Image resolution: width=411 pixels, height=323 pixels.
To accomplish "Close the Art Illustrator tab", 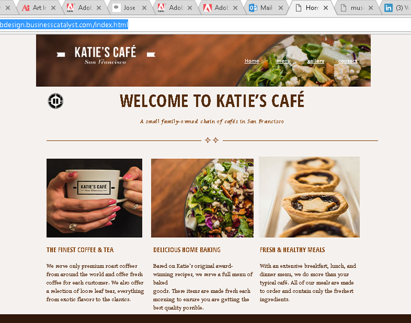I will pos(53,8).
